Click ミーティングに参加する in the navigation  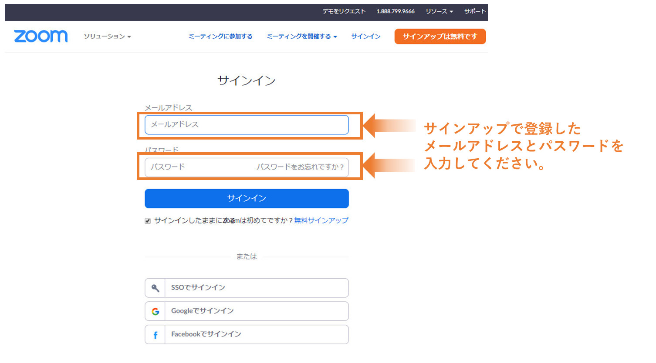pos(220,37)
